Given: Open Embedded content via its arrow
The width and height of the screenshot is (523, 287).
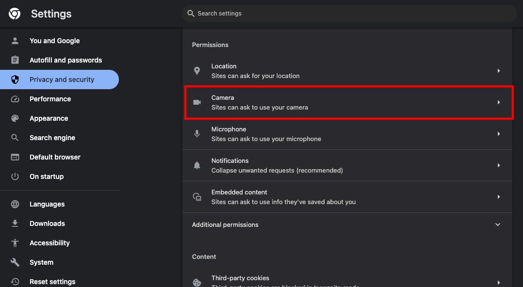Looking at the screenshot, I should 499,197.
